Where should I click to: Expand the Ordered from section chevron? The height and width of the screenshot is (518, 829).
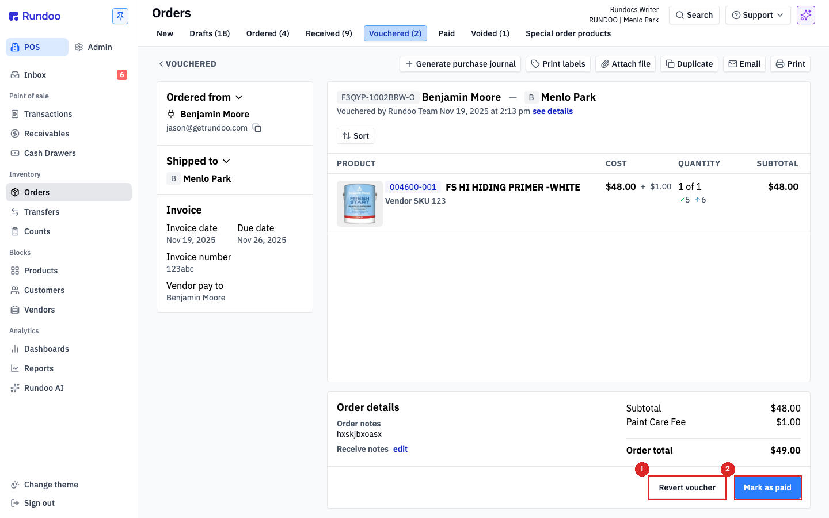coord(239,97)
